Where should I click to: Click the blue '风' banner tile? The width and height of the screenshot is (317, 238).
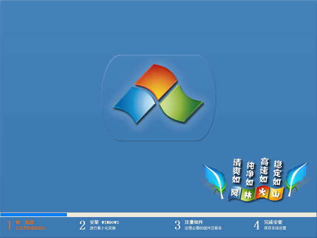pos(235,193)
